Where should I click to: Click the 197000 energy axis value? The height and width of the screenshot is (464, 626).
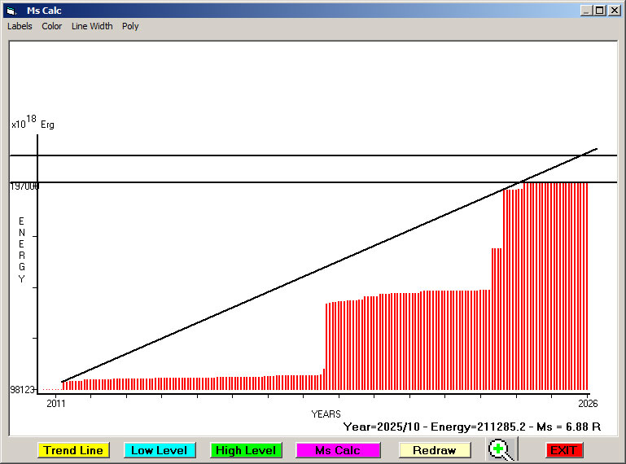(x=24, y=186)
